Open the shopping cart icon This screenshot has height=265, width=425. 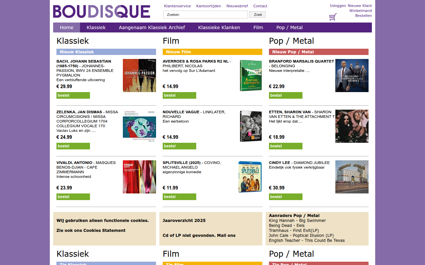coord(333,17)
